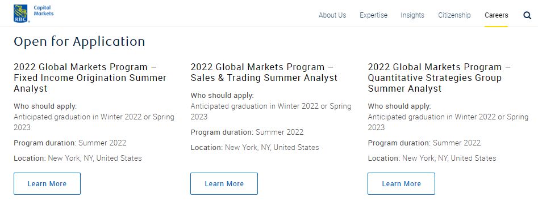Click Quantitative Strategies Who should apply label

[399, 106]
